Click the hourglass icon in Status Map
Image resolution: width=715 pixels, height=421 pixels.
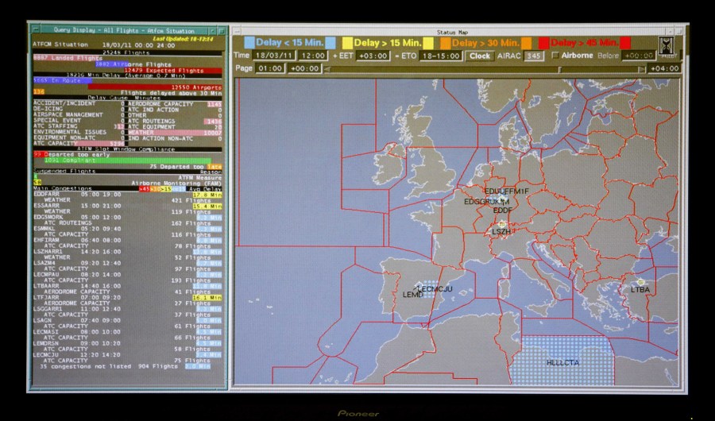[667, 46]
